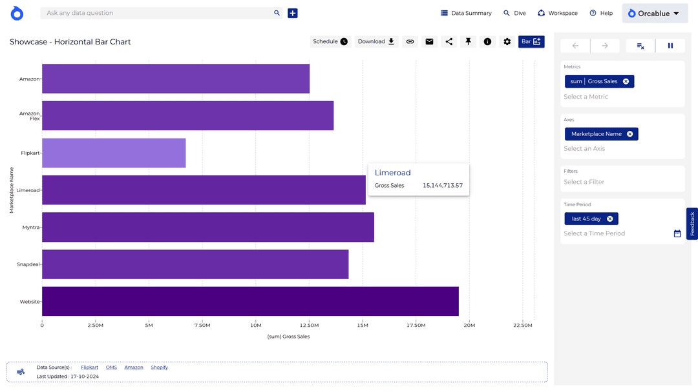Remove the Gross Sales metric chip

tap(626, 81)
